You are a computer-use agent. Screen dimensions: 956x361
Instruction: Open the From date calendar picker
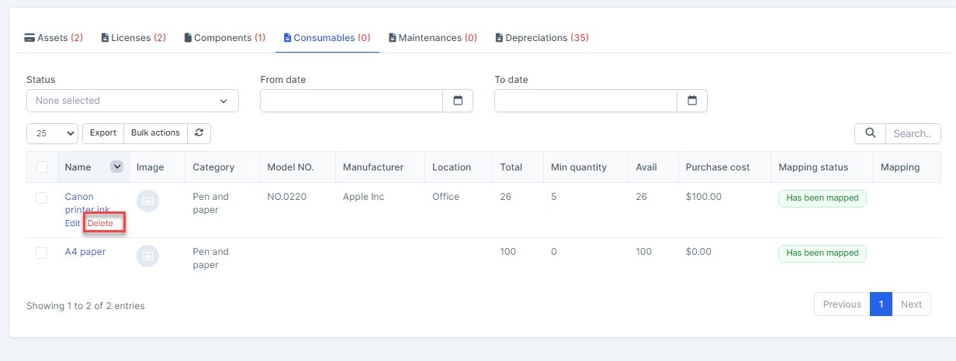pos(458,101)
